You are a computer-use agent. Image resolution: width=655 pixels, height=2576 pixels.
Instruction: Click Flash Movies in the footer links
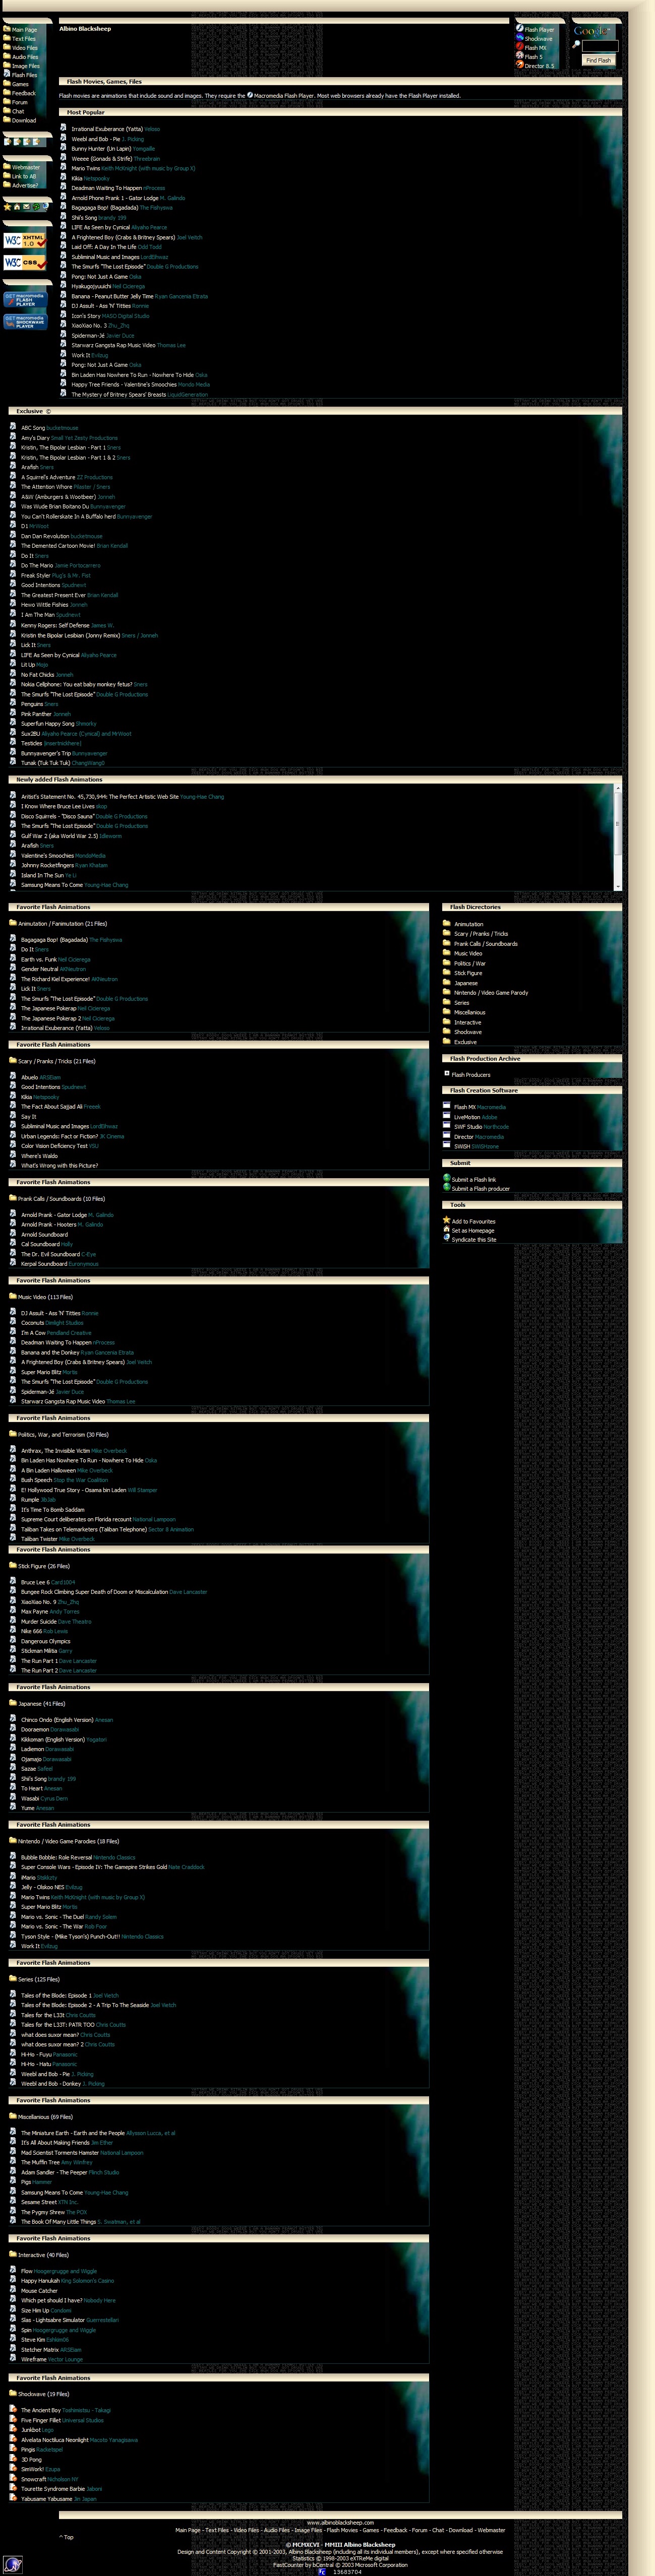pos(342,2530)
